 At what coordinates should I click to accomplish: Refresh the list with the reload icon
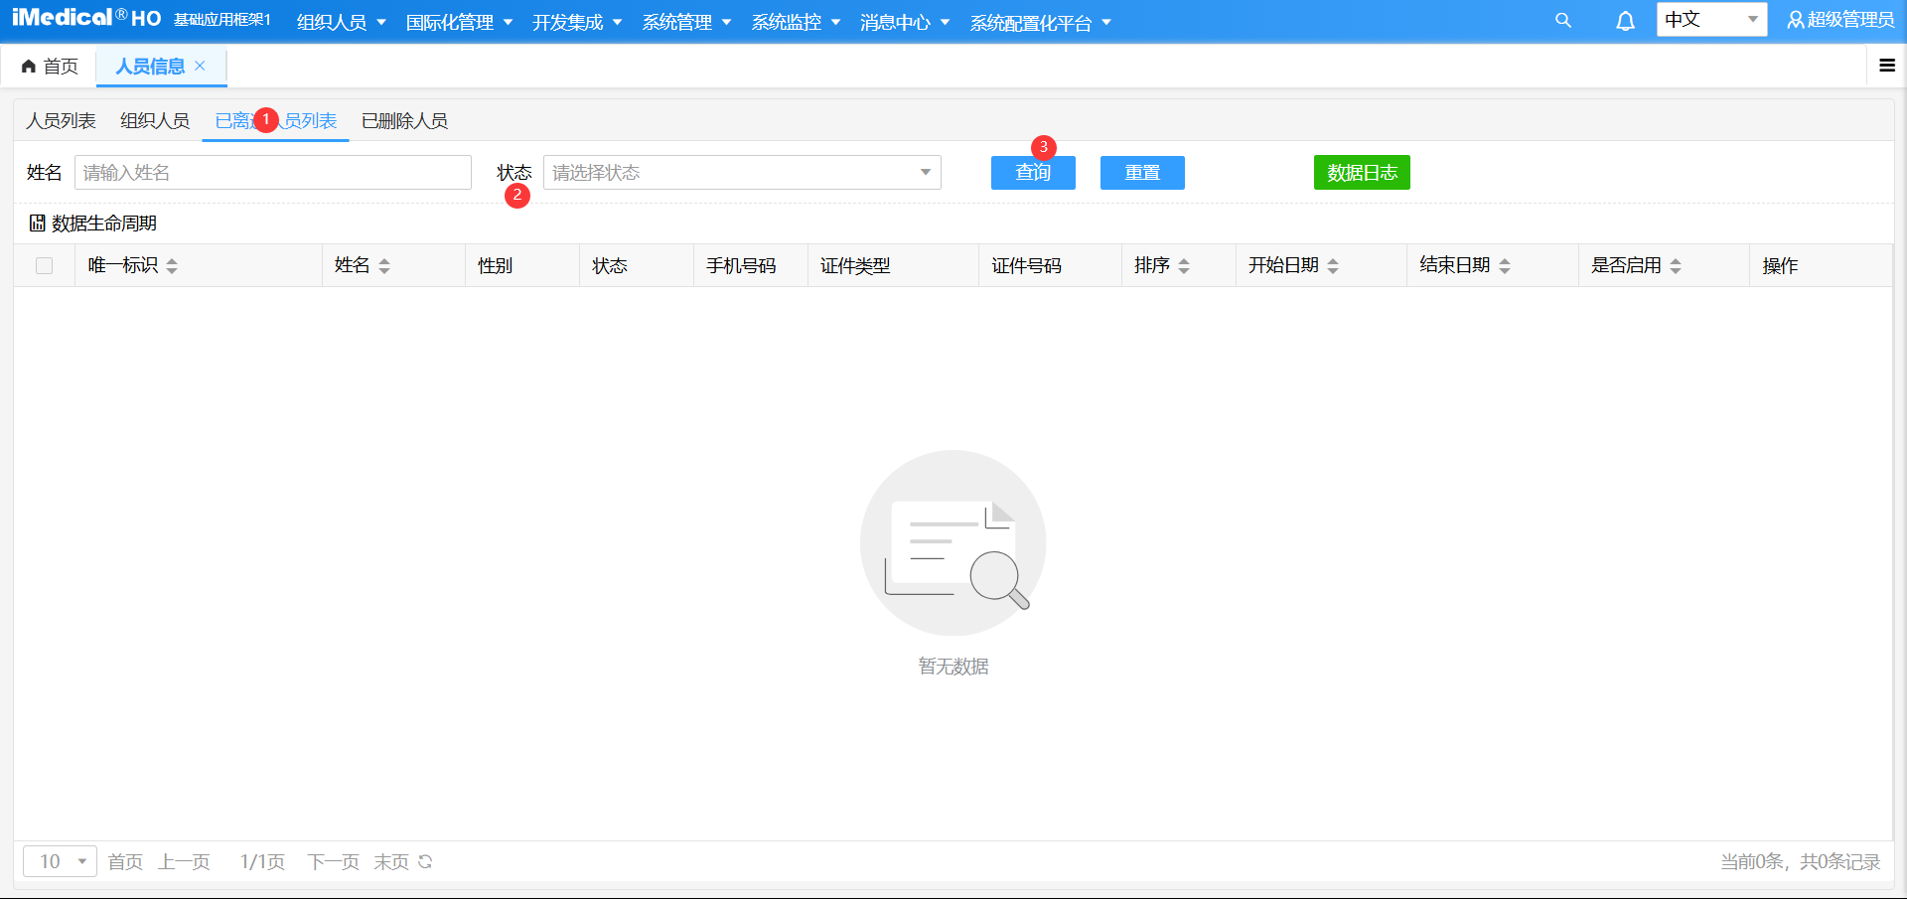pyautogui.click(x=427, y=862)
